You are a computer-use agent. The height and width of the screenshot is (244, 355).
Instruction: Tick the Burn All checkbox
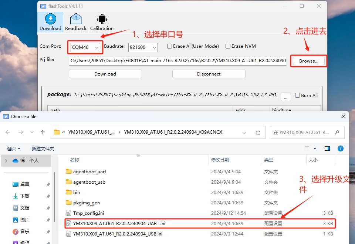(x=297, y=96)
